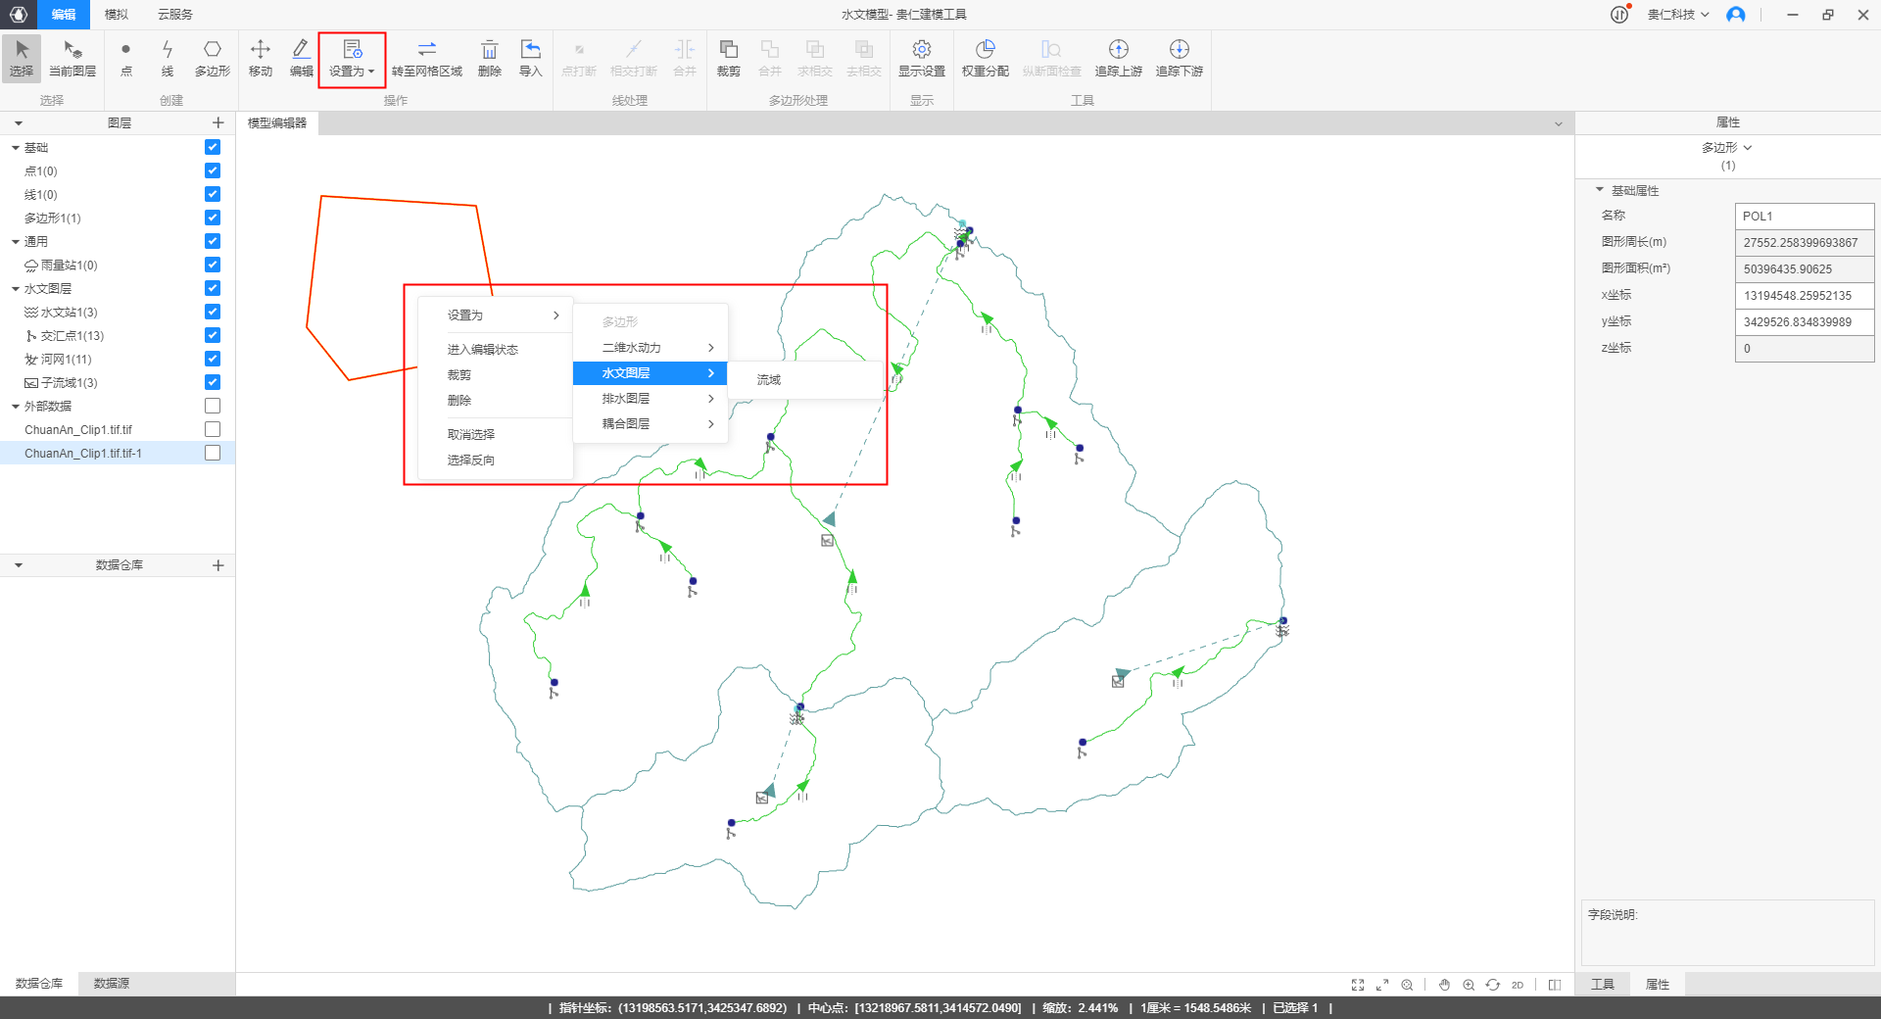Viewport: 1881px width, 1019px height.
Task: Click the 权重分配 weight allocation tool
Action: click(985, 58)
